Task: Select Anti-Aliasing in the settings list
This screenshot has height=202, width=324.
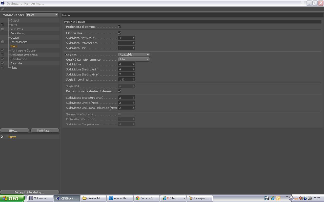Action: pyautogui.click(x=18, y=33)
